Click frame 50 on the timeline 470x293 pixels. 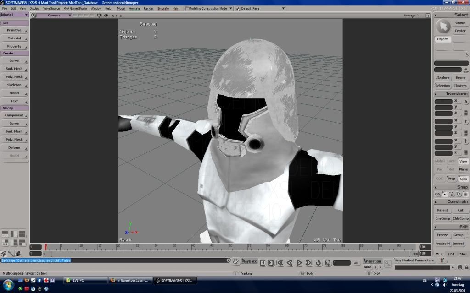tap(230, 247)
